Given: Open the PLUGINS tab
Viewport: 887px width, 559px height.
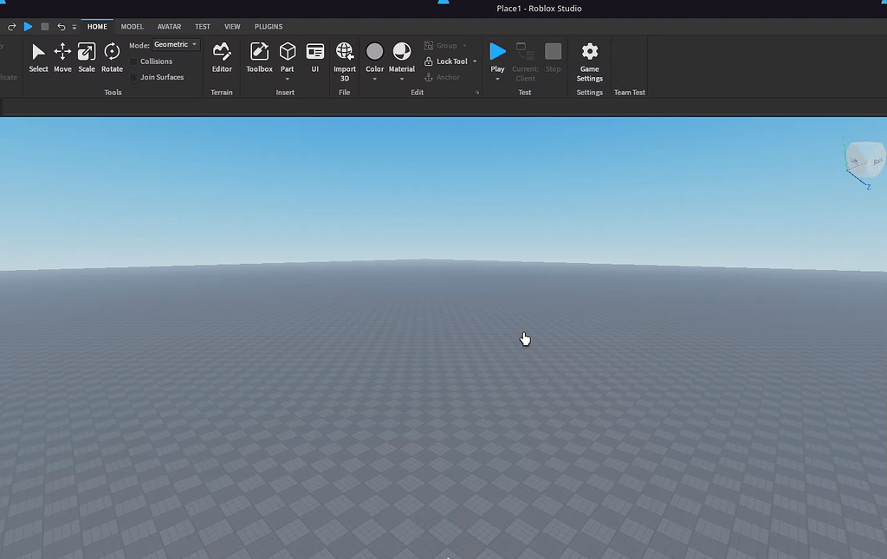Looking at the screenshot, I should click(268, 26).
